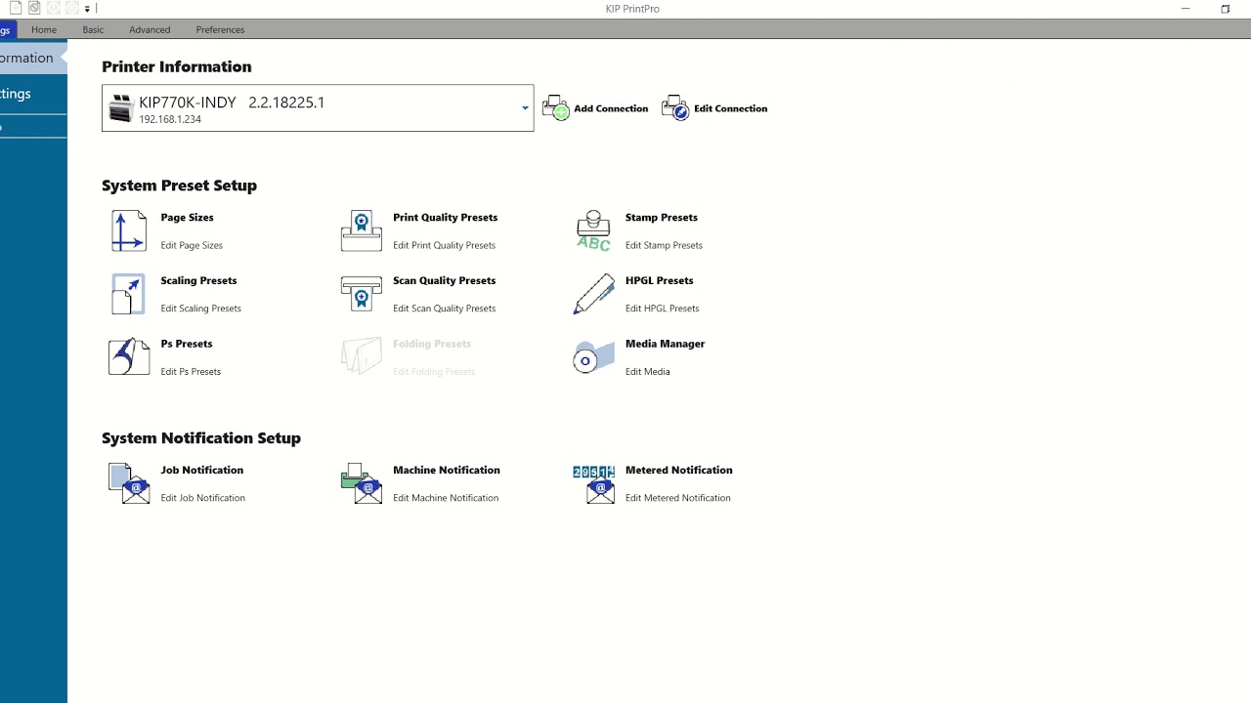The width and height of the screenshot is (1251, 703).
Task: Click the Edit Connection button
Action: 714,108
